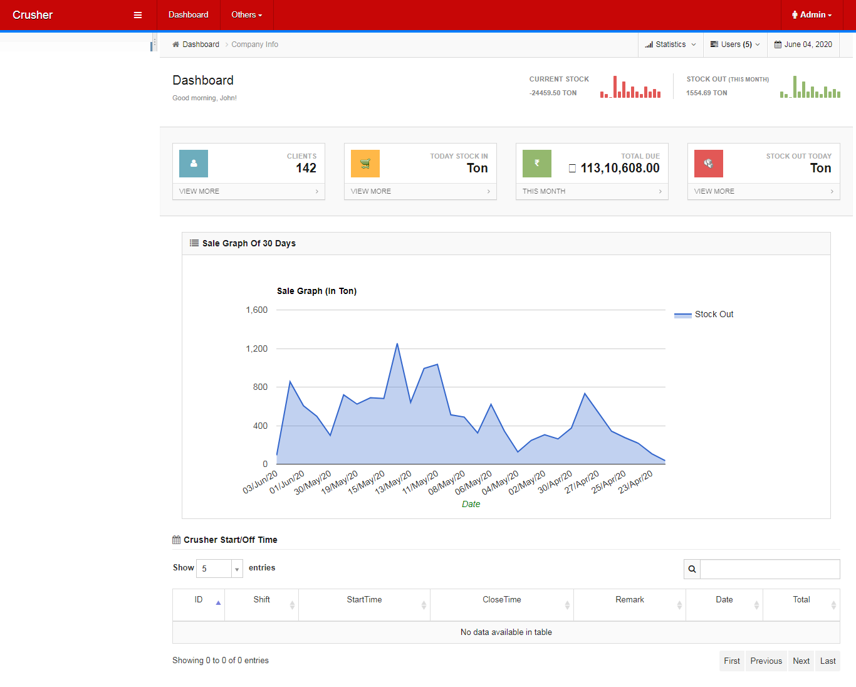This screenshot has height=687, width=856.
Task: Click the 1554.69 TON stock out value
Action: (x=707, y=93)
